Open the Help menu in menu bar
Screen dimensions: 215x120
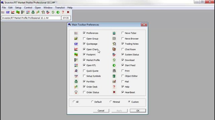point(70,8)
